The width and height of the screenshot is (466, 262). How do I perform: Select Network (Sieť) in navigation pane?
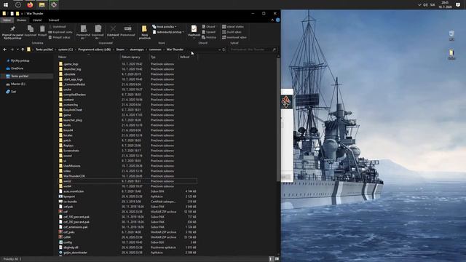[13, 92]
